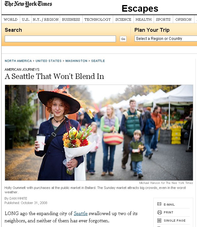Follow the UNITED STATES breadcrumb link
Viewport: 197px width, 227px height.
(x=49, y=61)
